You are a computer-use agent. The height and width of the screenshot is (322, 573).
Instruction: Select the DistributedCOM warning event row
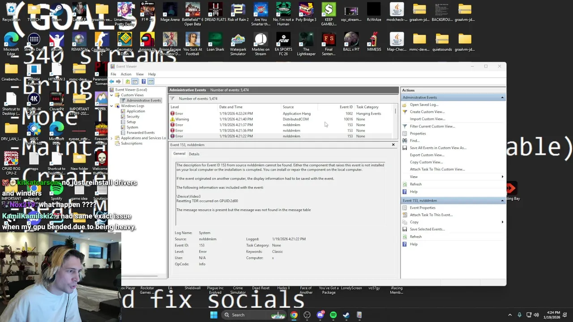coord(281,119)
